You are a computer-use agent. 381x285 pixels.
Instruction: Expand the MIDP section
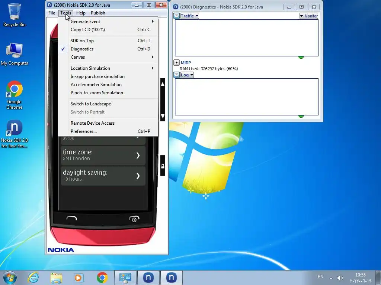[x=177, y=62]
